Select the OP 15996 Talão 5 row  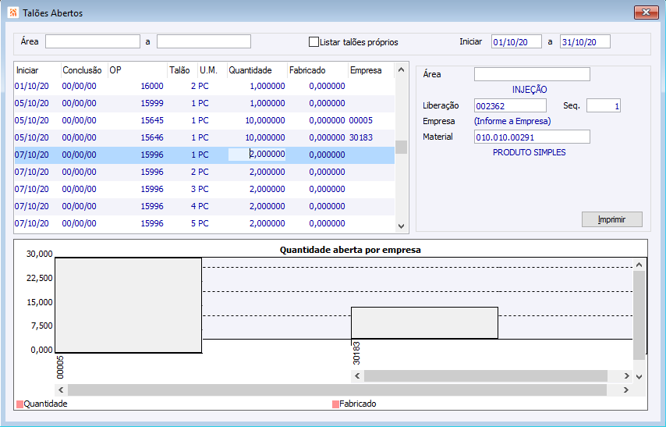point(204,223)
